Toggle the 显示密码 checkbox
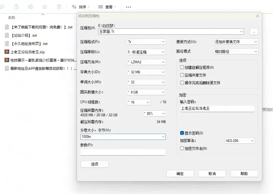The height and width of the screenshot is (194, 273). [182, 133]
